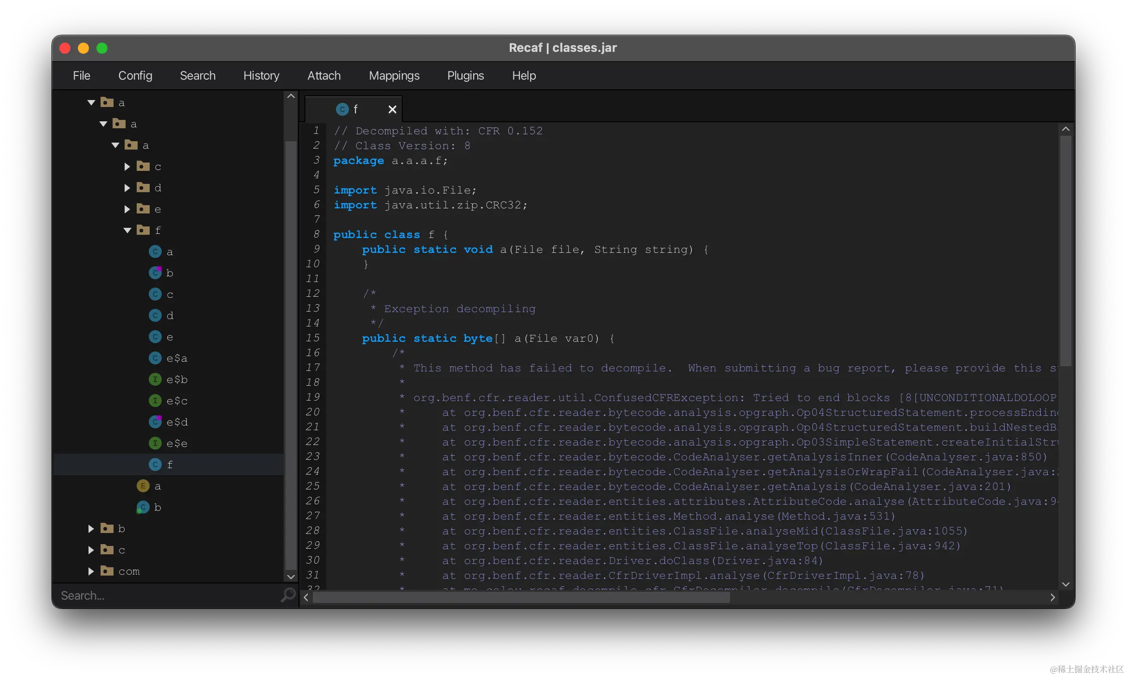Click the code editor's scroll up arrow
Screen dimensions: 1127x677
(1065, 129)
